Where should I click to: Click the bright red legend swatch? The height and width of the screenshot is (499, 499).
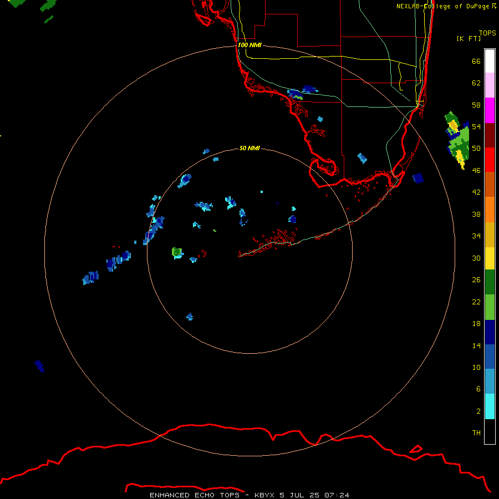click(x=490, y=160)
